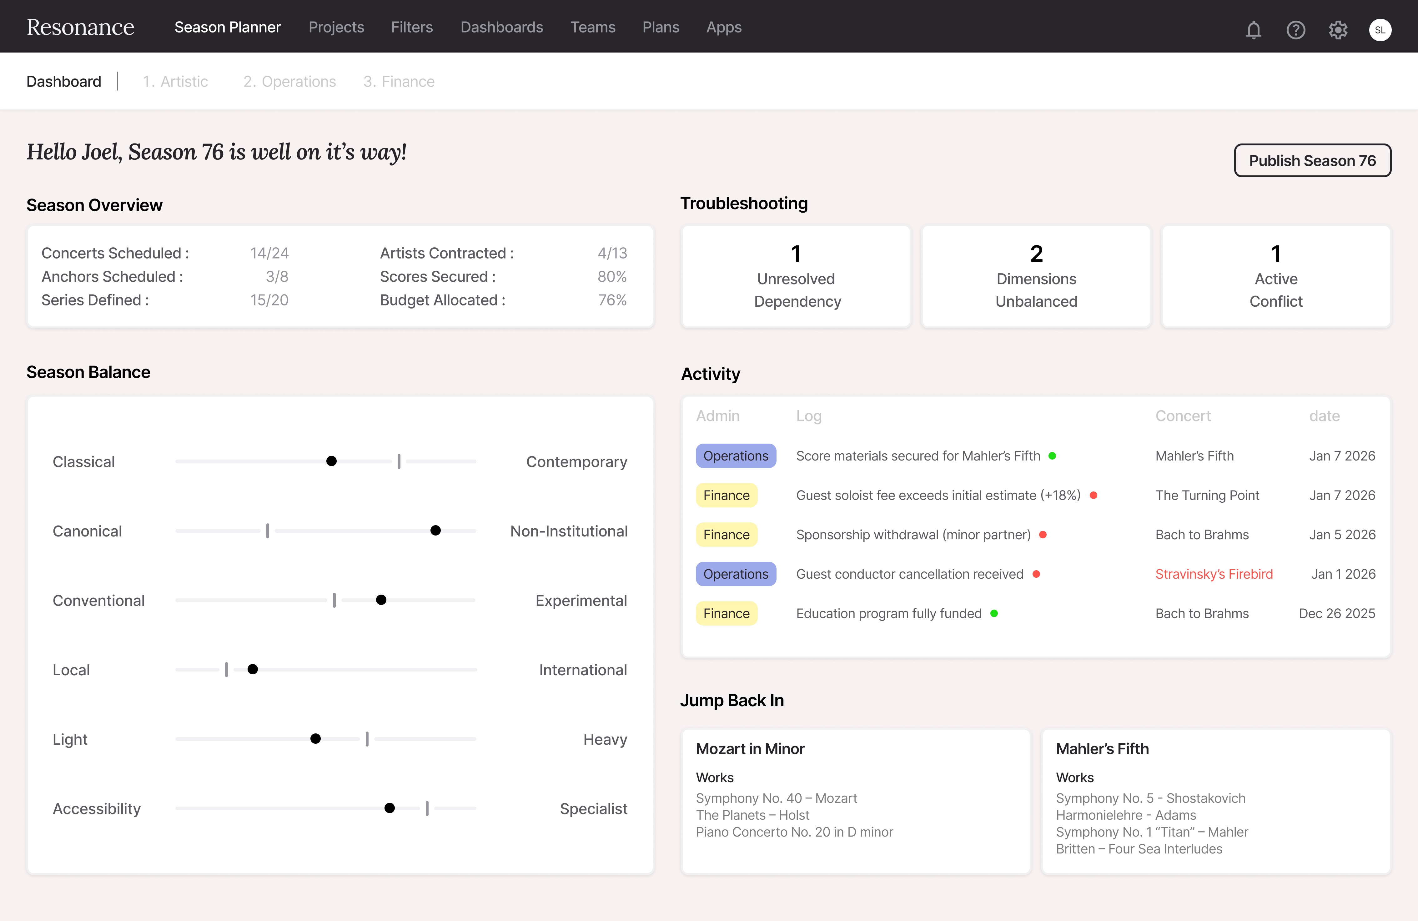Open the Active Conflict card

[x=1275, y=277]
